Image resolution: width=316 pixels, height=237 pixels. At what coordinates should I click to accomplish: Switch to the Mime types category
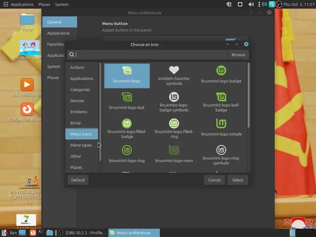pyautogui.click(x=81, y=145)
